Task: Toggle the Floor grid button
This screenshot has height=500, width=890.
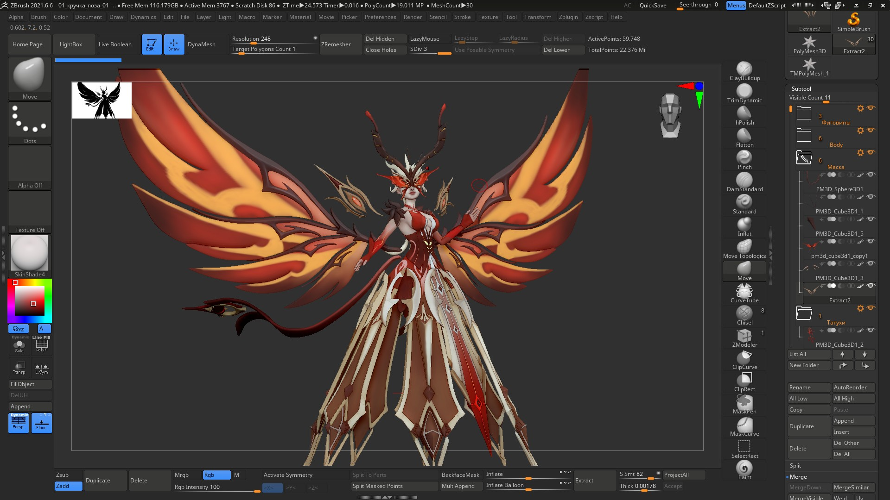Action: (41, 423)
